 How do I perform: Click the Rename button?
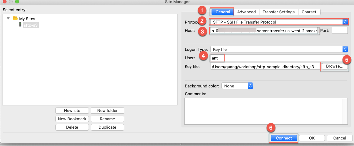pyautogui.click(x=107, y=119)
